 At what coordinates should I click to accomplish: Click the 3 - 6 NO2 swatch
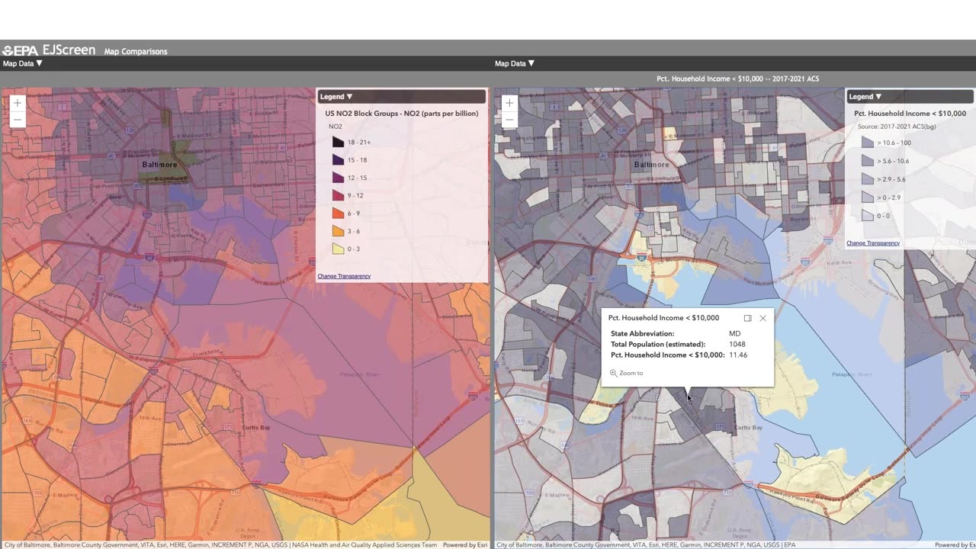(338, 231)
